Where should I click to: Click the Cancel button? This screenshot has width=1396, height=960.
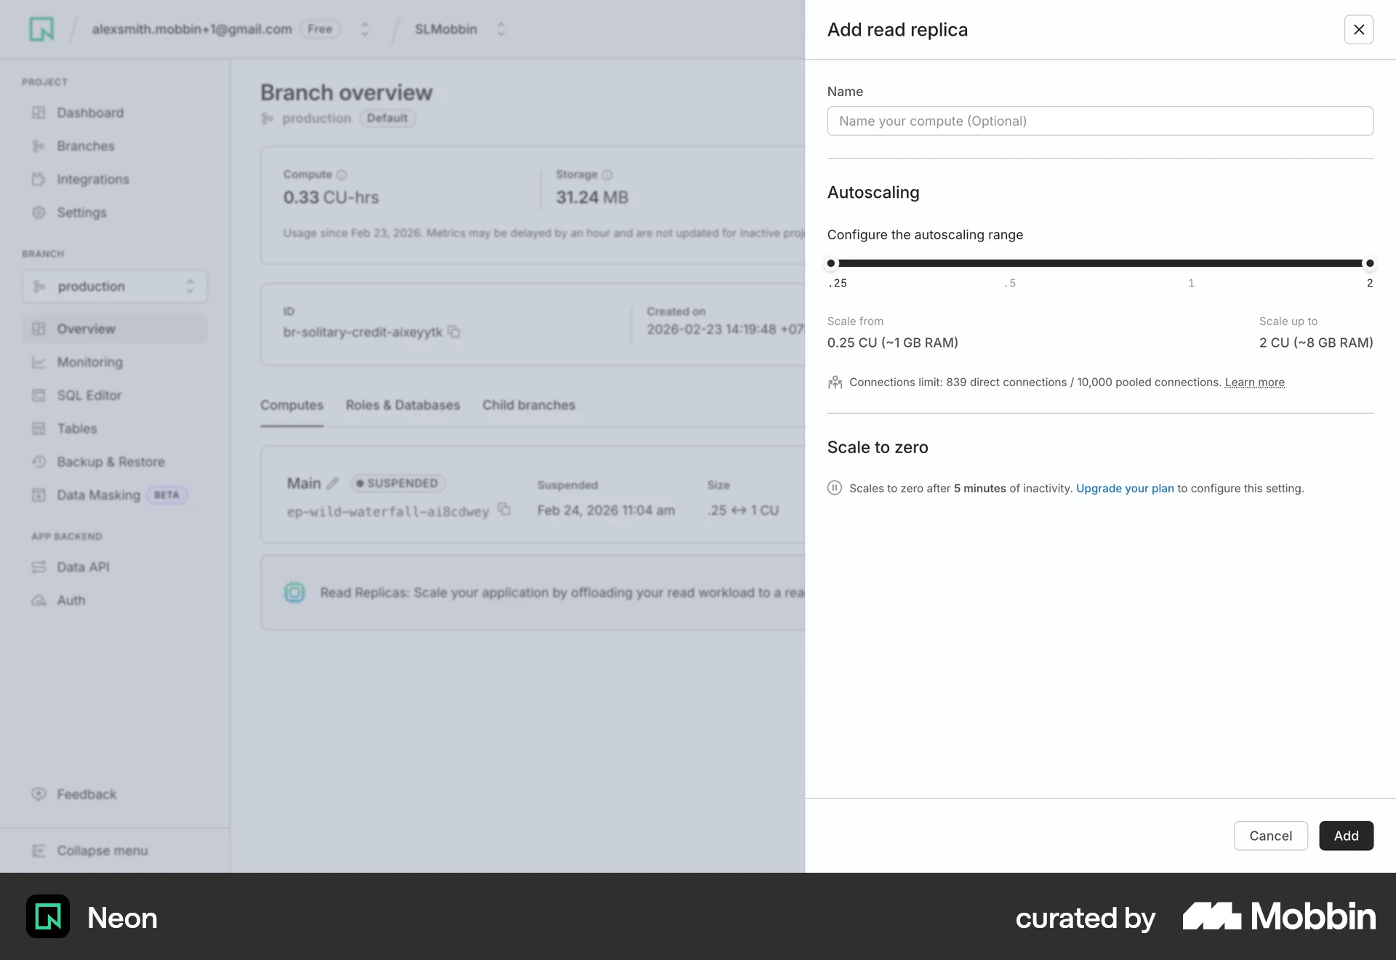tap(1270, 836)
